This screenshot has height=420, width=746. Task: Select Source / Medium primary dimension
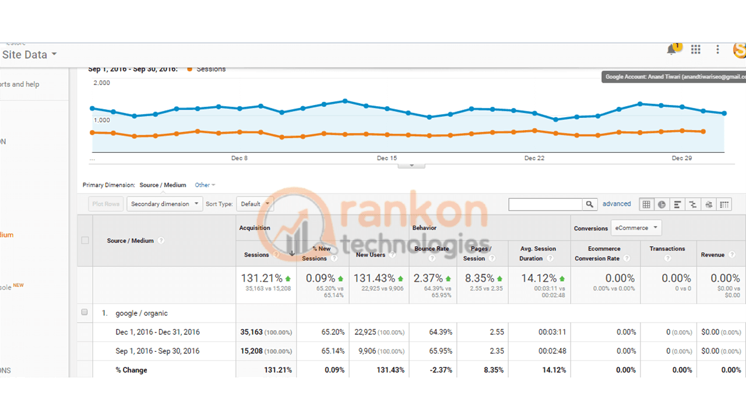pyautogui.click(x=163, y=185)
